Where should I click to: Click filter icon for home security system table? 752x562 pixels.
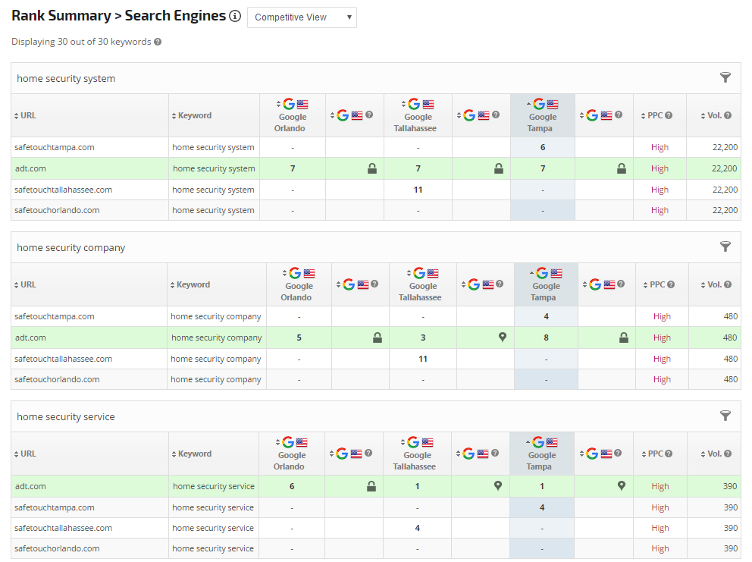click(725, 77)
